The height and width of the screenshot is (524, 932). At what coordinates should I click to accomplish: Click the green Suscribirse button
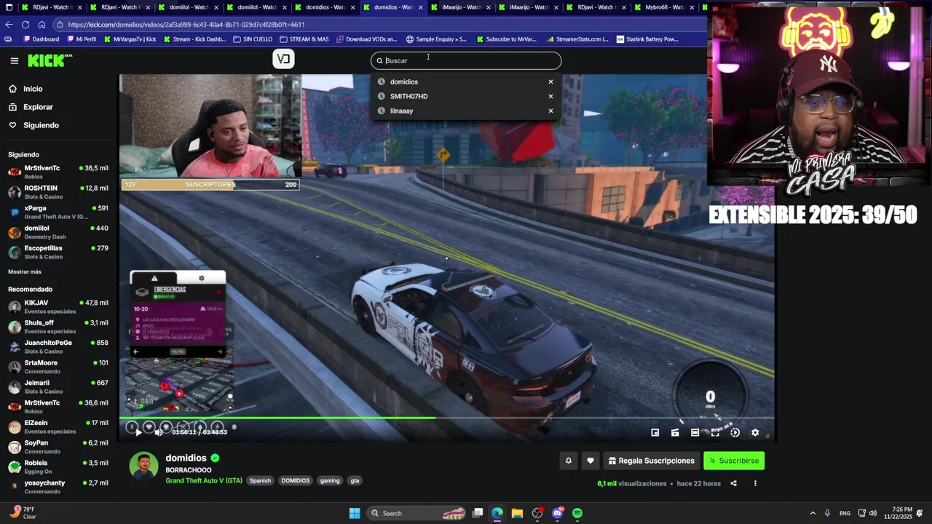pos(734,461)
